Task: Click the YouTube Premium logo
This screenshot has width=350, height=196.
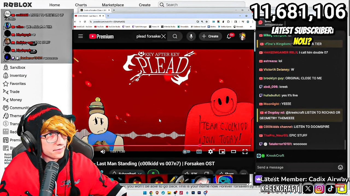Action: click(101, 36)
